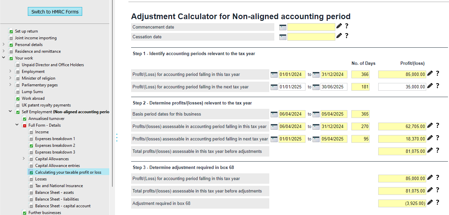Open calendar icon before Basis period start date 06/04/2024
This screenshot has height=215, width=449.
point(274,114)
